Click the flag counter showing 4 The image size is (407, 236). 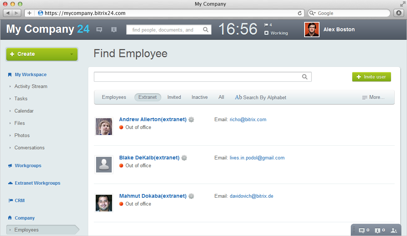[268, 25]
